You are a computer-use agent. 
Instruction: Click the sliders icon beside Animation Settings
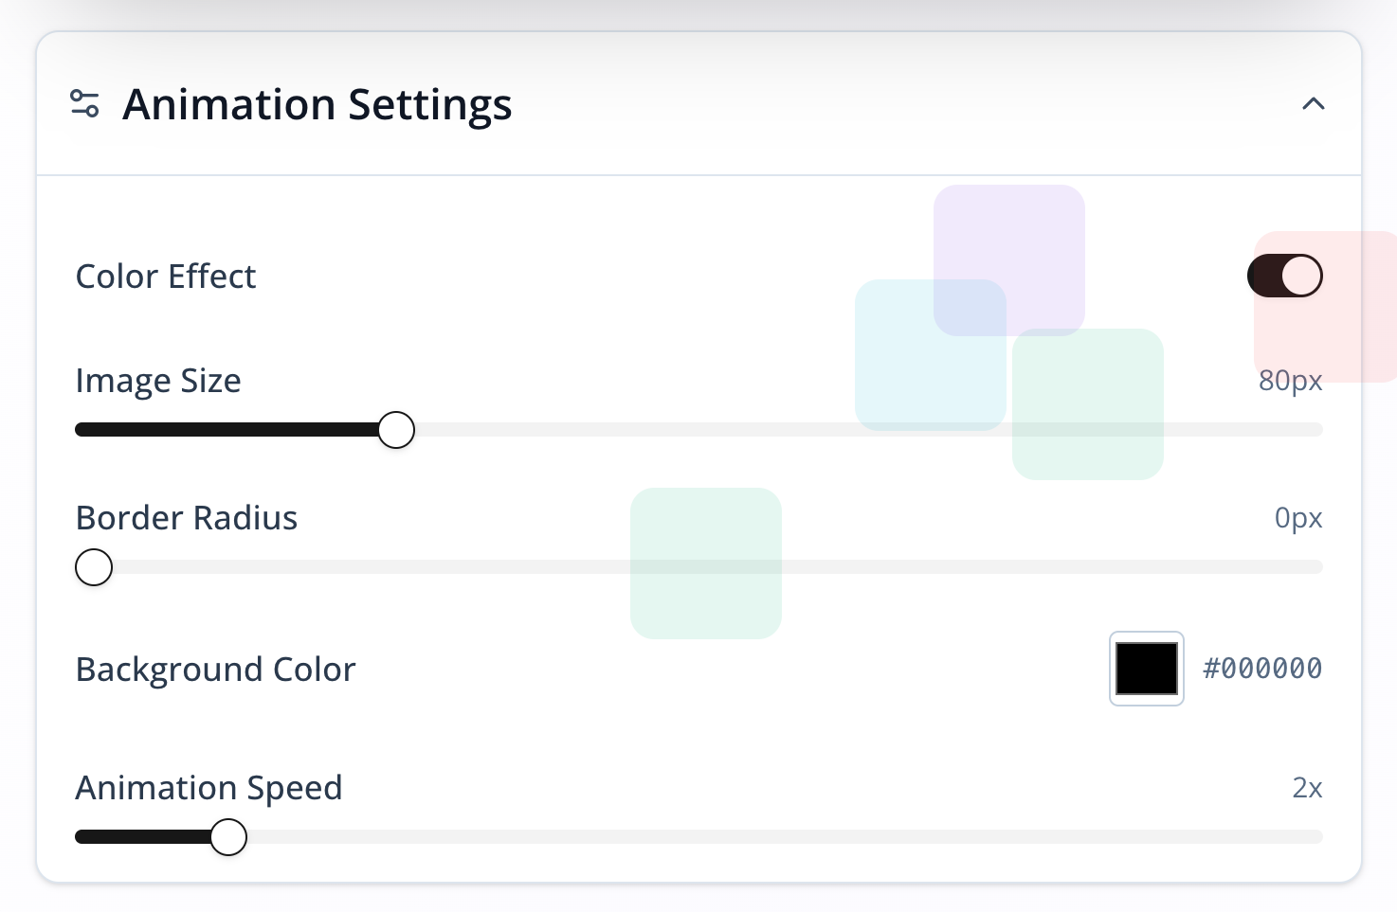point(85,103)
